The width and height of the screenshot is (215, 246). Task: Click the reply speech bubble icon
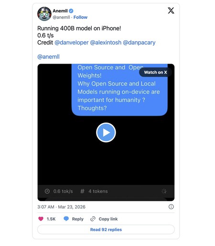(x=66, y=219)
